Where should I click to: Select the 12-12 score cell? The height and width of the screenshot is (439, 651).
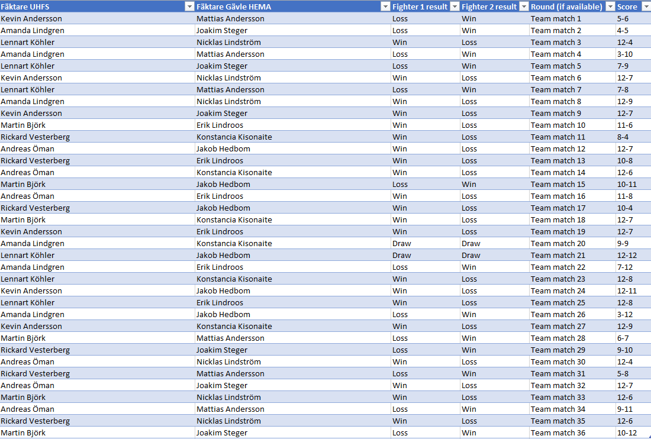[634, 255]
